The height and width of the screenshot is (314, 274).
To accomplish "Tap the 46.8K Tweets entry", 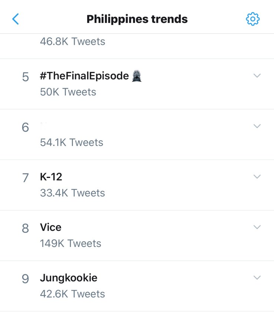I will click(x=73, y=42).
